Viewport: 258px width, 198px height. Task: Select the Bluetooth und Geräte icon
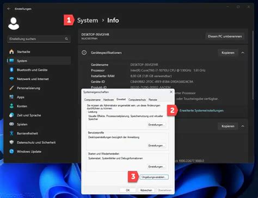point(11,70)
